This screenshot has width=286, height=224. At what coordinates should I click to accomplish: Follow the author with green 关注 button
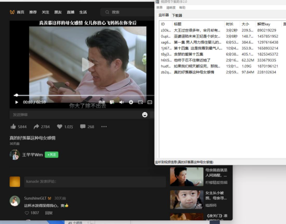click(x=52, y=155)
